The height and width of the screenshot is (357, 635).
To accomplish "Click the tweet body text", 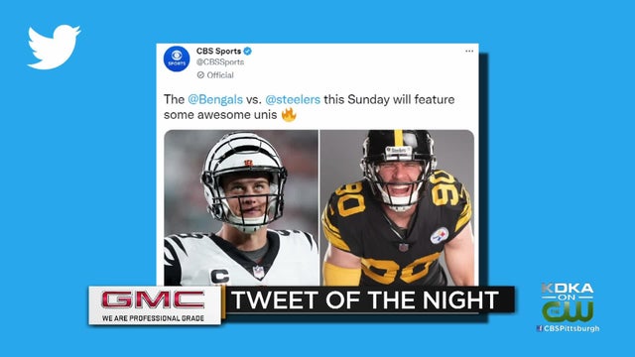I will (x=309, y=107).
